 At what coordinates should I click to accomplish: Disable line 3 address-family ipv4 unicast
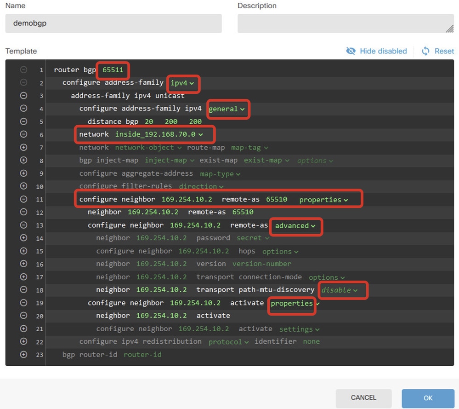point(23,95)
